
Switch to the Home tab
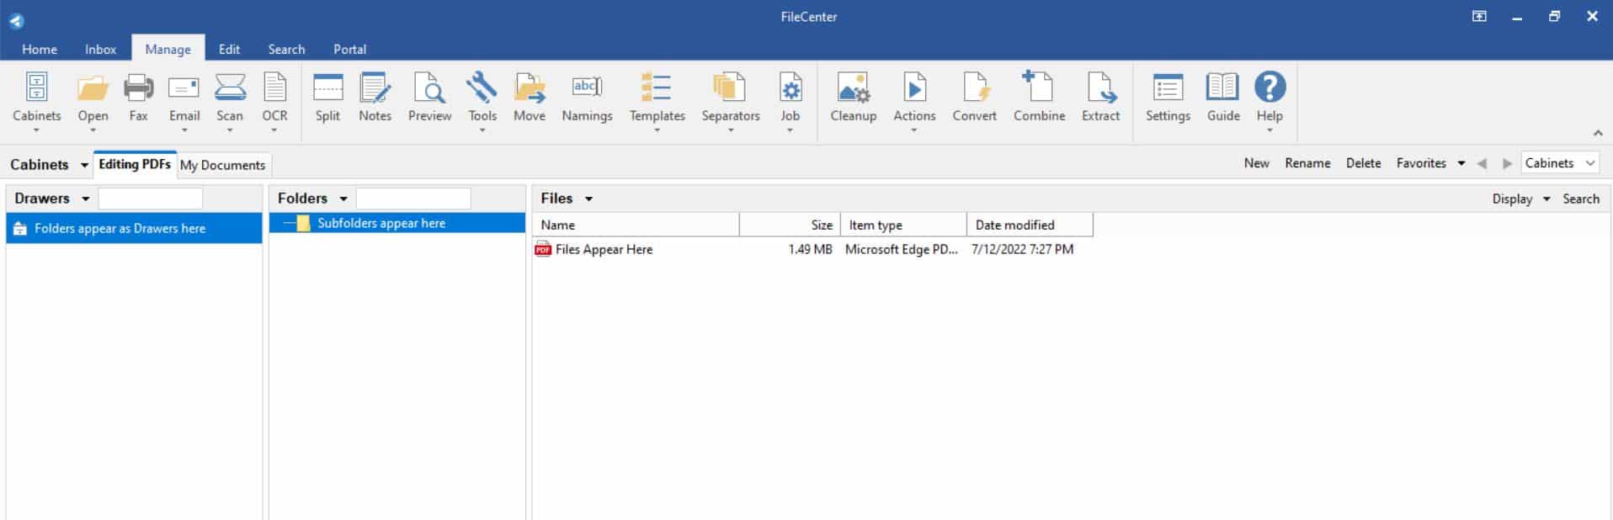[x=40, y=49]
